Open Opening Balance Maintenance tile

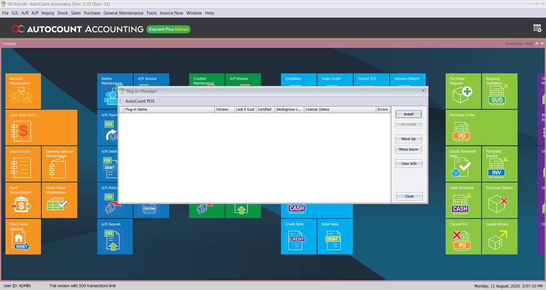point(60,164)
